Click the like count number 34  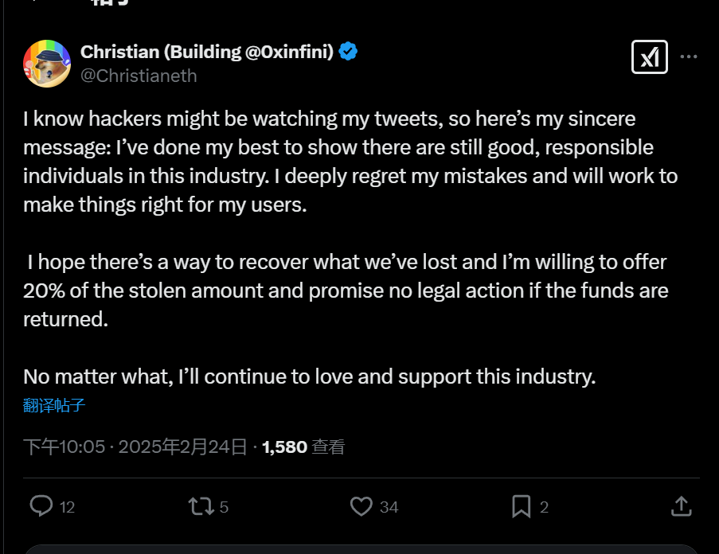click(x=389, y=507)
